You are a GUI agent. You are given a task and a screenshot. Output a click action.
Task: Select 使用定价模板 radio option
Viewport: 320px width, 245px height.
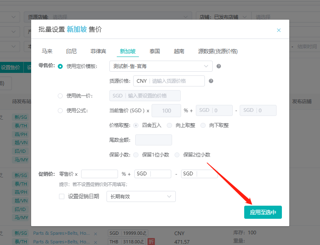pos(60,66)
